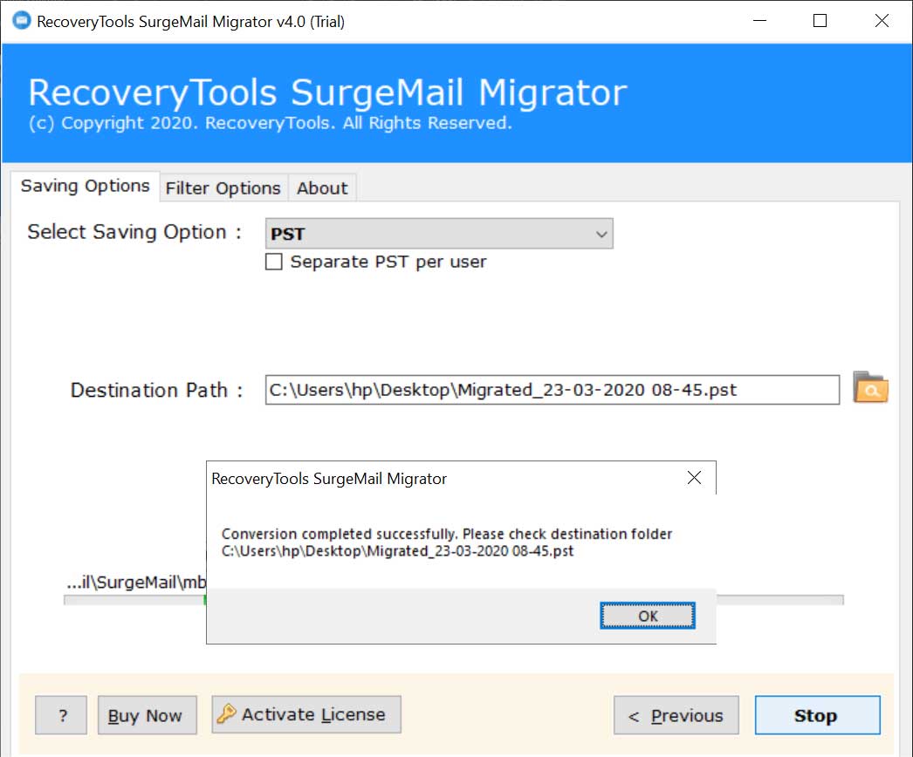Image resolution: width=913 pixels, height=757 pixels.
Task: Click the destination path text in the dialog
Action: tap(397, 551)
